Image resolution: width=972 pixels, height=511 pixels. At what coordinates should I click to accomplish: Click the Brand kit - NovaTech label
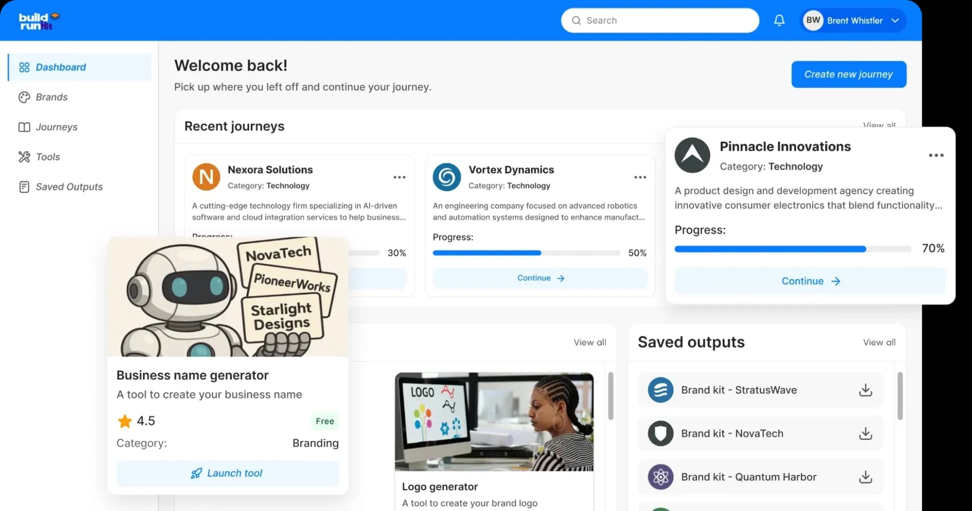coord(732,433)
